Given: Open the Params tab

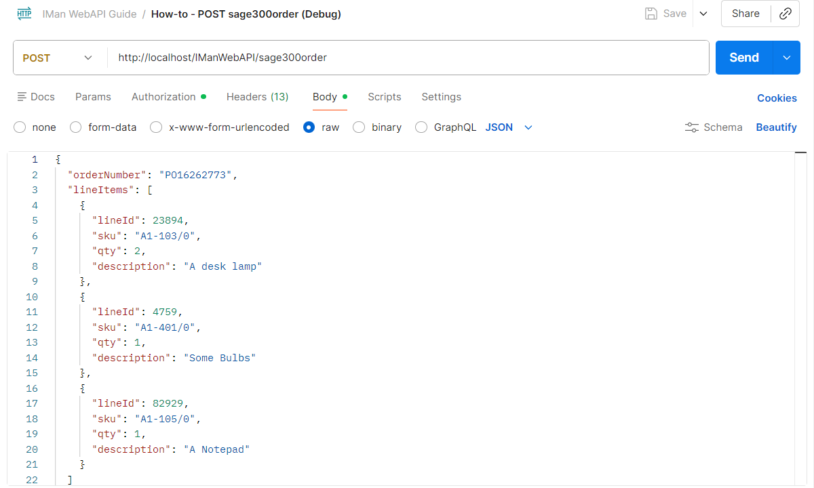Looking at the screenshot, I should [93, 97].
